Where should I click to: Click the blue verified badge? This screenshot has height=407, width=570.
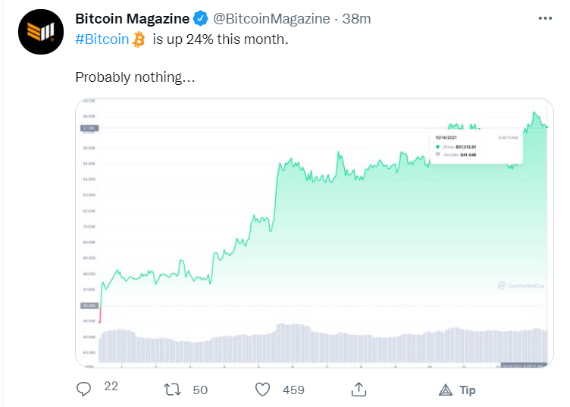point(200,18)
